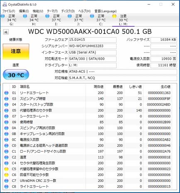
Task: Open the ファイル(F) menu
Action: tap(9, 11)
